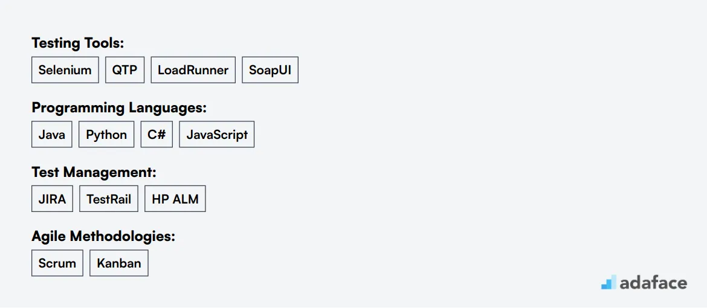Screen dimensions: 707x308
Task: Select the Java language tag
Action: coord(52,135)
